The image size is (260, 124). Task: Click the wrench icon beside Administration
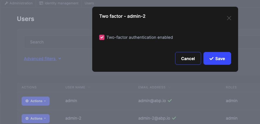pos(6,3)
